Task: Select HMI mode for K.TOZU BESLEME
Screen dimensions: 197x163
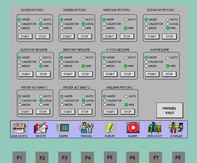Action: (x=126, y=66)
